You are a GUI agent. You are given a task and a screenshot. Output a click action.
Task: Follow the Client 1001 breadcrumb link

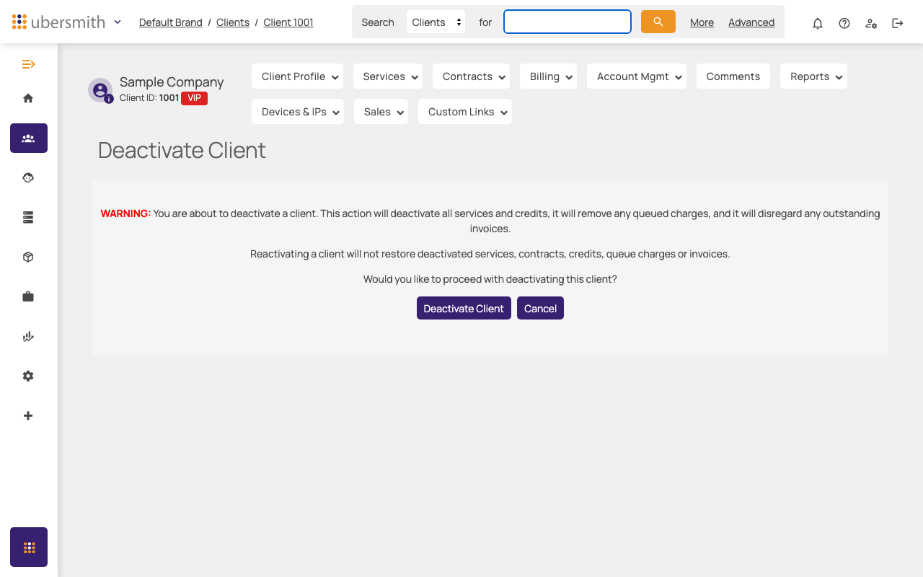click(288, 22)
